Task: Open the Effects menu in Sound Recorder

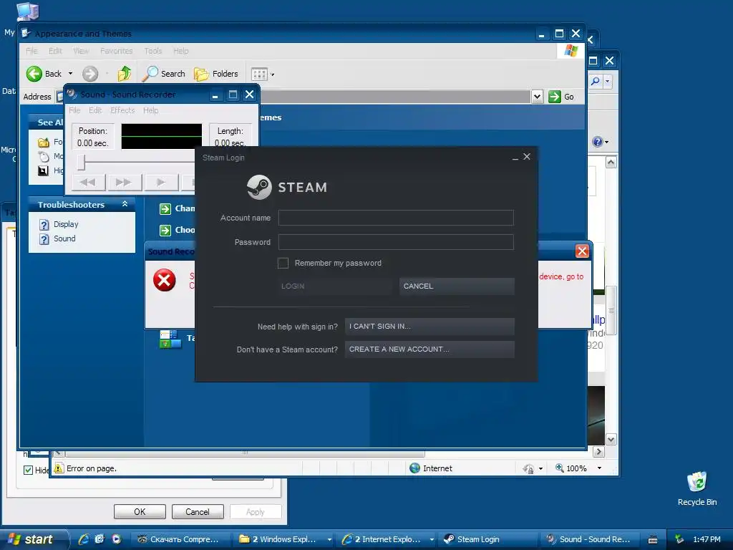Action: [x=122, y=110]
